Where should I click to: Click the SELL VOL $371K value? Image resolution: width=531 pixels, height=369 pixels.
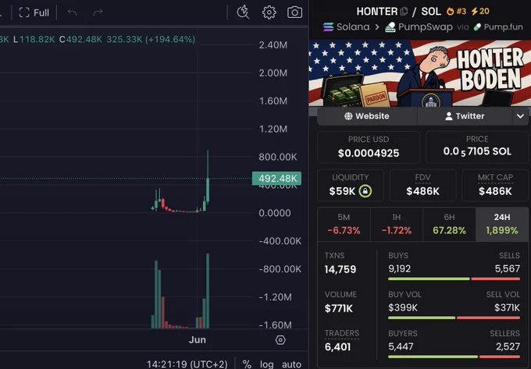pos(507,308)
